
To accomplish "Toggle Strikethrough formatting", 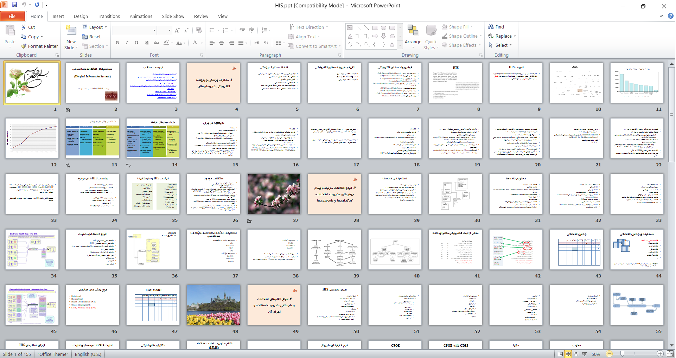I will point(157,43).
